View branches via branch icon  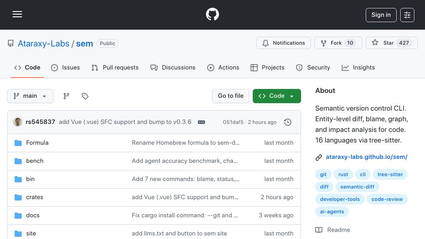point(66,96)
